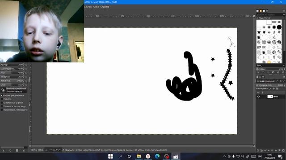This screenshot has width=286, height=160.
Task: Delete the current layer
Action: coord(283,151)
